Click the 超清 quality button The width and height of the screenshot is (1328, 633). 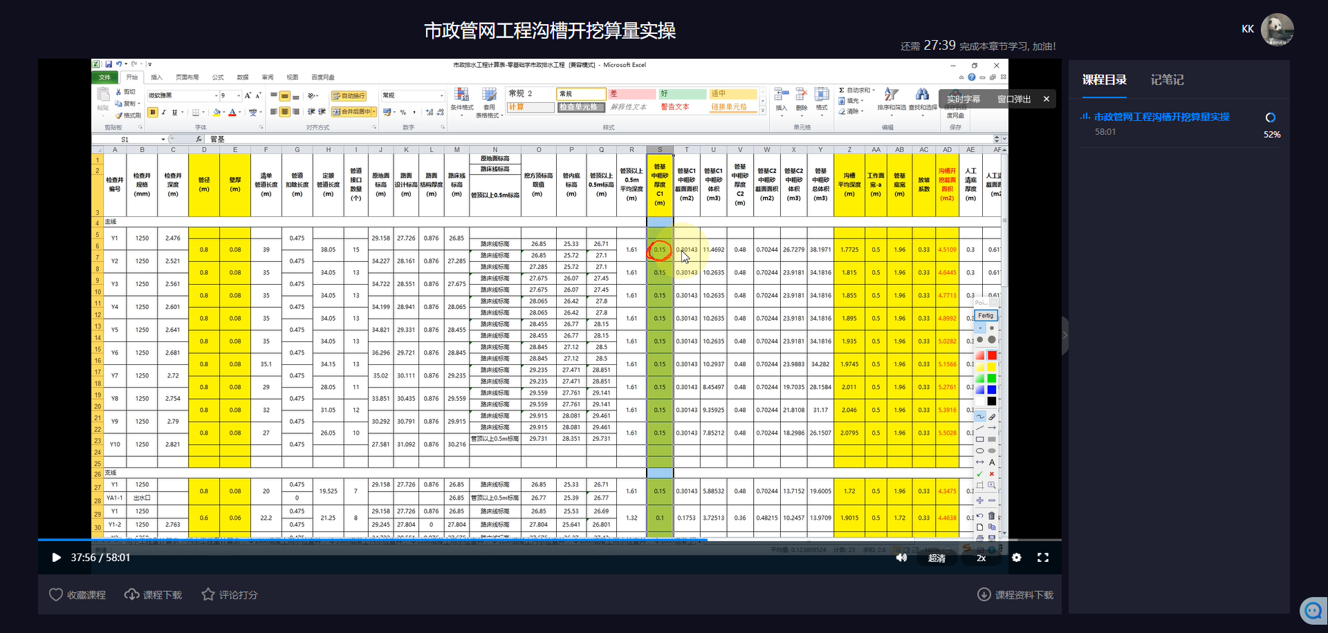click(x=937, y=558)
